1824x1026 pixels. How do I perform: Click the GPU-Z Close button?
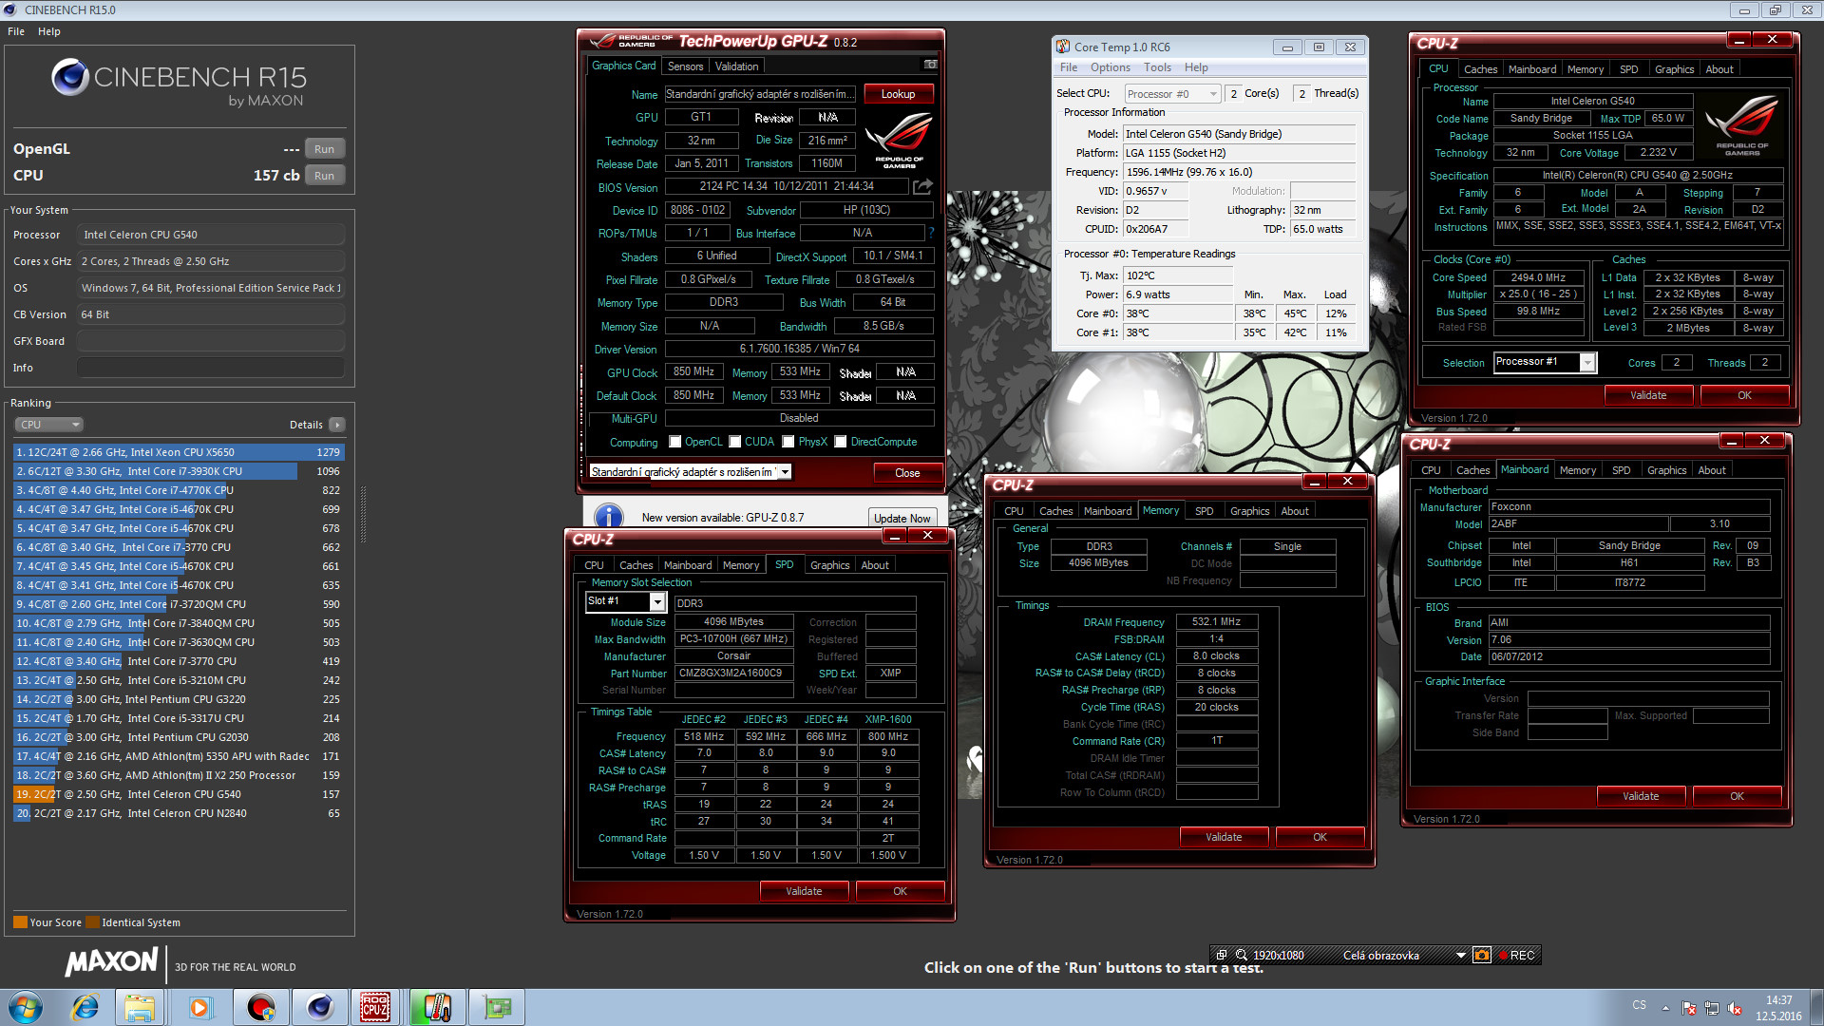pyautogui.click(x=907, y=473)
